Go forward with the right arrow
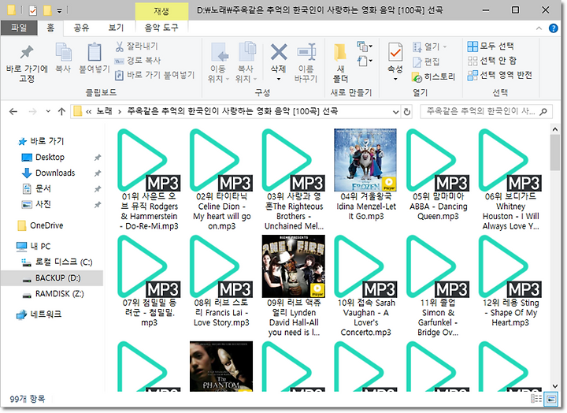 click(x=32, y=111)
